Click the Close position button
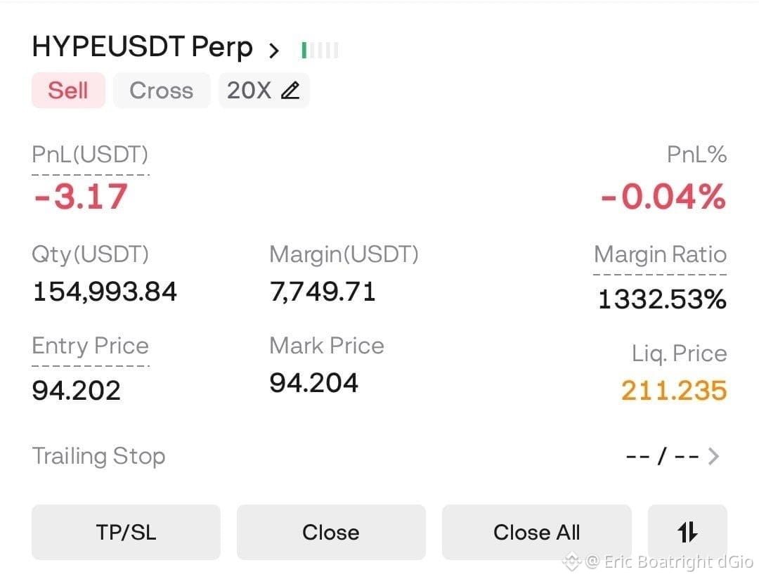 (331, 532)
